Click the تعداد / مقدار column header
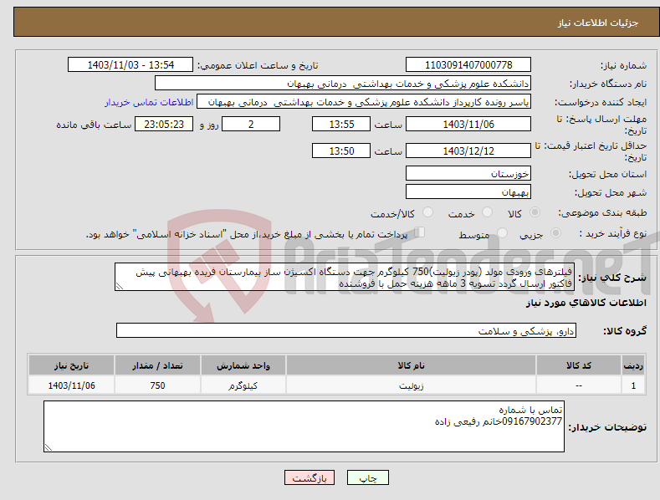This screenshot has height=500, width=660. (x=157, y=365)
